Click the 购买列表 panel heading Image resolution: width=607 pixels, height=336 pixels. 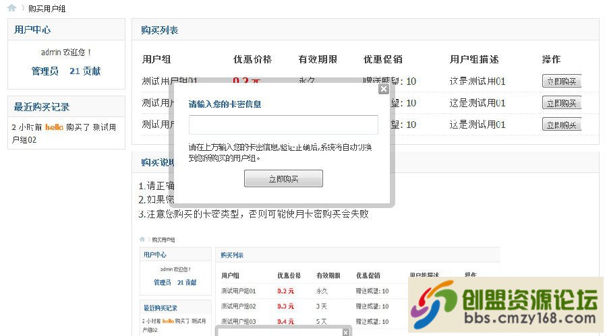159,30
